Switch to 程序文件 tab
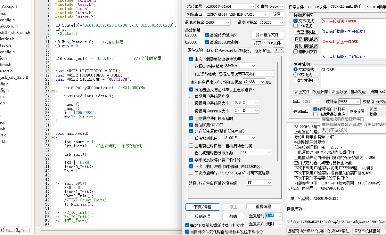The image size is (386, 235). [x=296, y=7]
